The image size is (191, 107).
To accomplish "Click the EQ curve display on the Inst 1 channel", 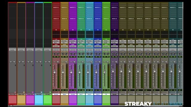I will coord(81,34).
